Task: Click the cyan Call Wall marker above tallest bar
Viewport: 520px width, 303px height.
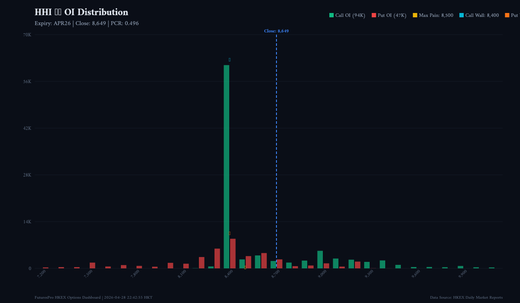Action: point(230,60)
